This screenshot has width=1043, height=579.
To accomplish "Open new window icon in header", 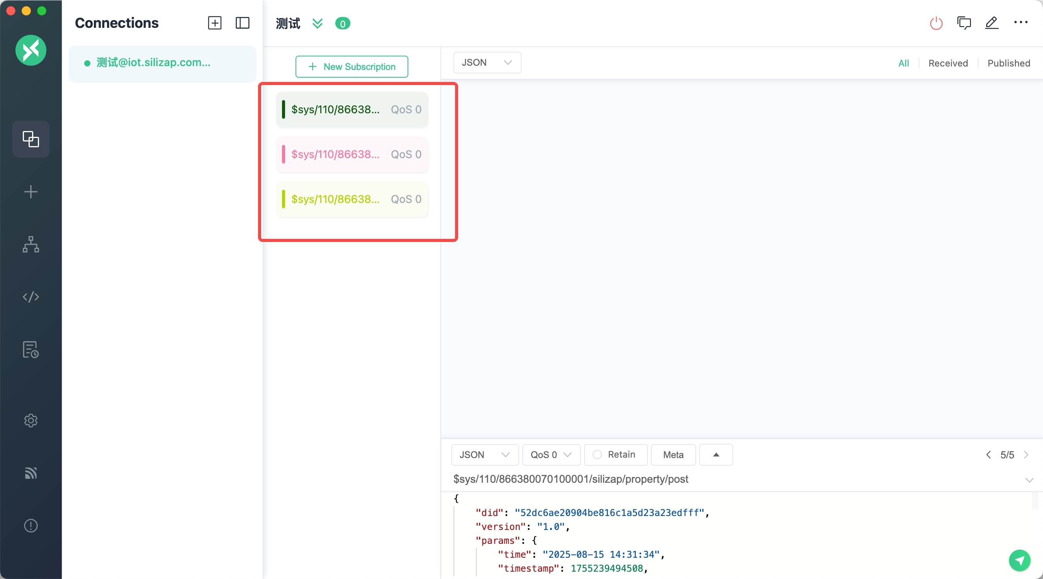I will coord(964,23).
